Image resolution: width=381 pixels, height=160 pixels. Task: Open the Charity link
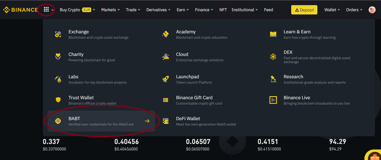coord(76,54)
